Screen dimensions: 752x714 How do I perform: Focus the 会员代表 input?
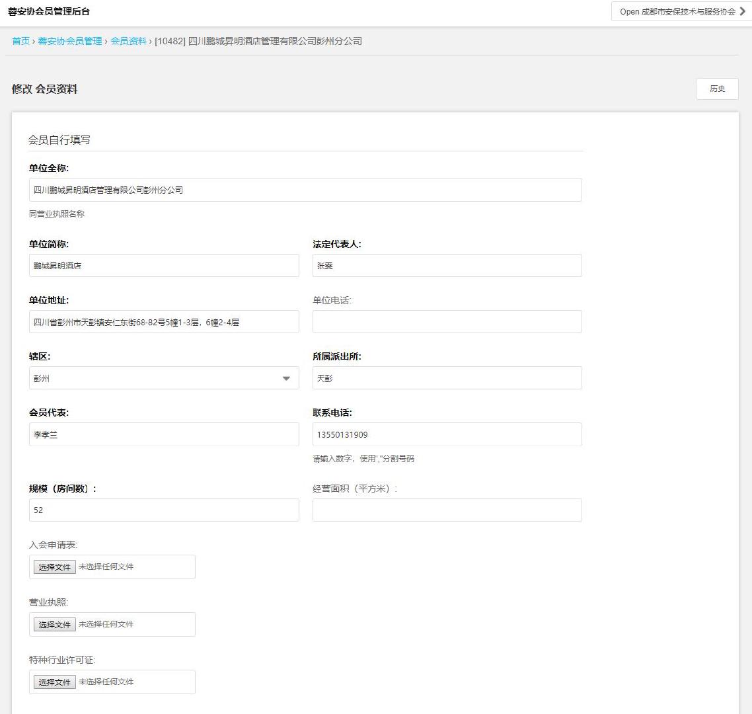(164, 434)
